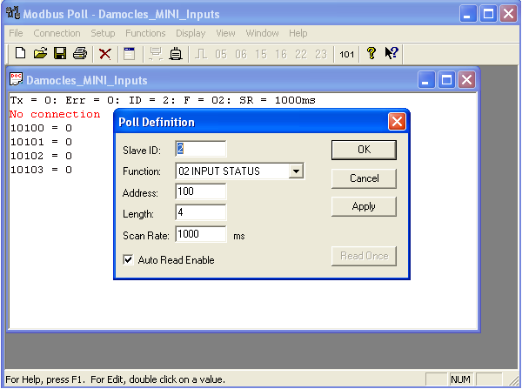The image size is (522, 389).
Task: Open the Connection menu
Action: [x=57, y=33]
